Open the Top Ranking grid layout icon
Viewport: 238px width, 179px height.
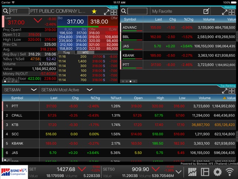[232, 91]
